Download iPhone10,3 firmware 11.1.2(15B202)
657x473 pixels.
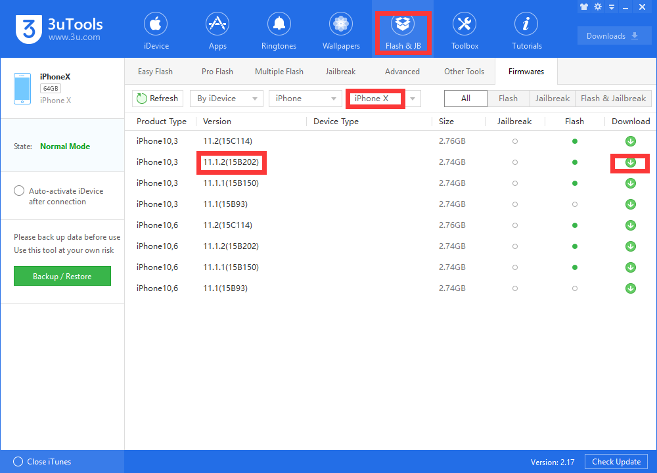[631, 162]
